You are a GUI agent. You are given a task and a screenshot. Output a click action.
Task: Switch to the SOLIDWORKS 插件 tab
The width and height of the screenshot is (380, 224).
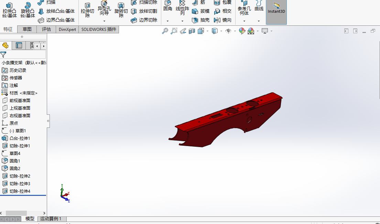[99, 29]
